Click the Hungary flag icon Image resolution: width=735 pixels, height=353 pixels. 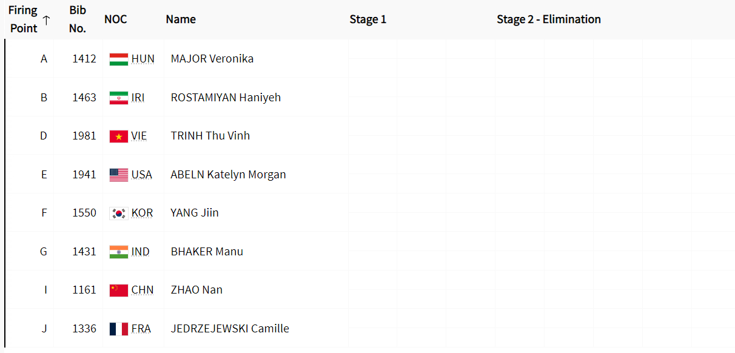coord(119,59)
